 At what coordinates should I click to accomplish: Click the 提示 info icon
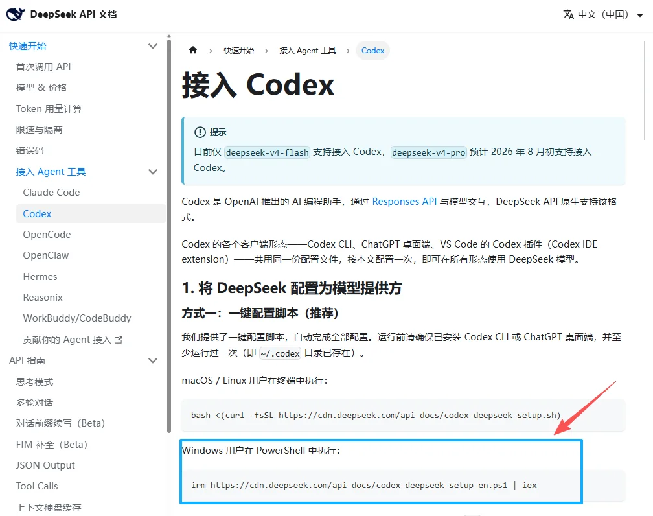point(200,132)
